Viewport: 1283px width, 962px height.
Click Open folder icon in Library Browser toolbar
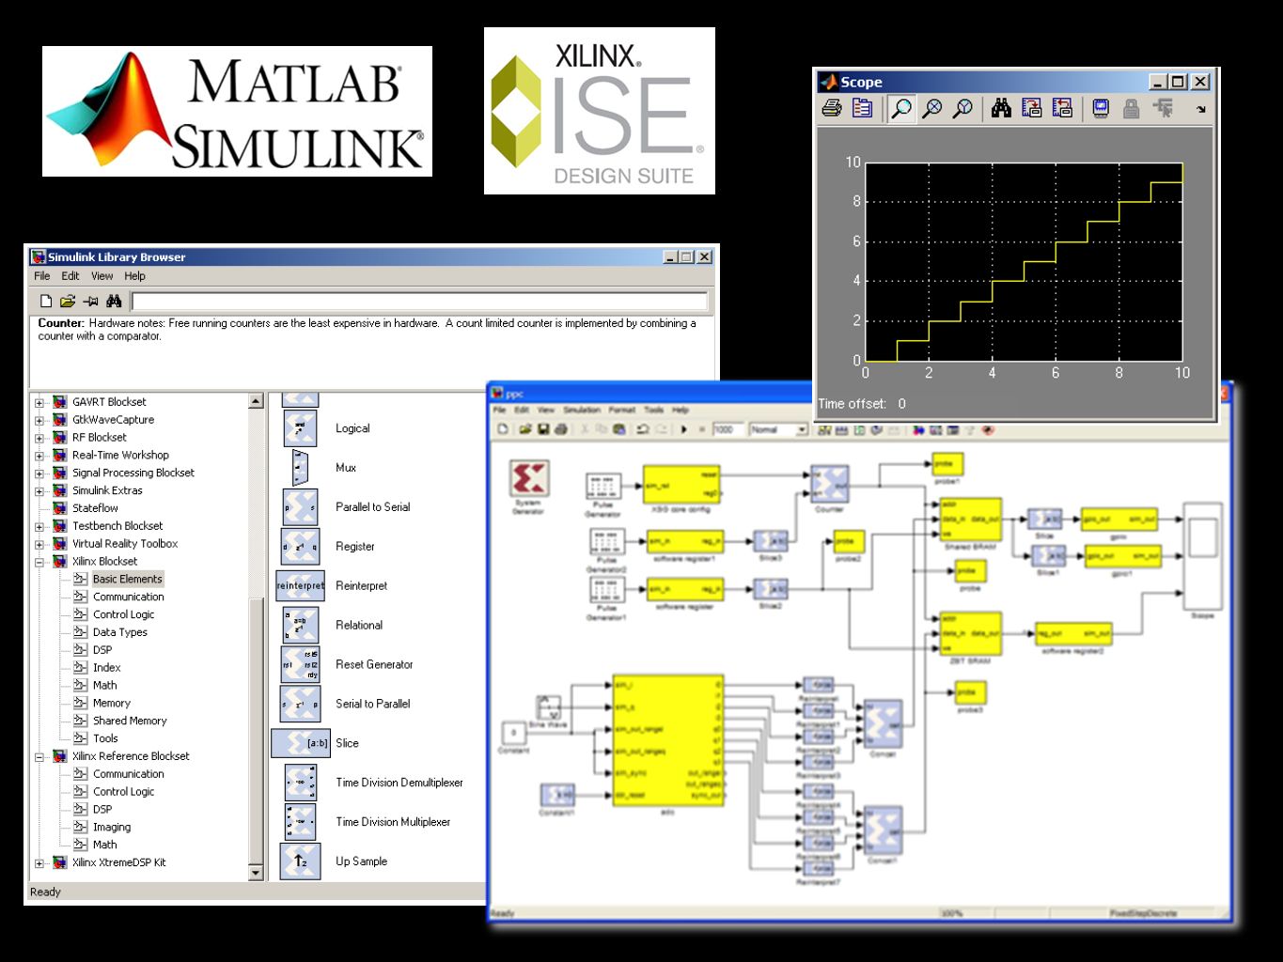(68, 302)
